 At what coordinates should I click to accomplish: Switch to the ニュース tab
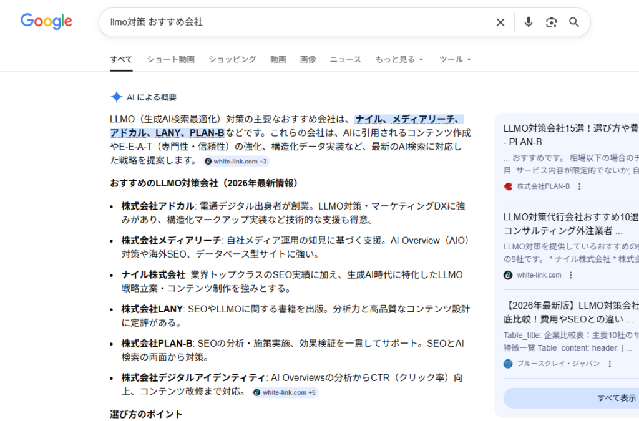click(x=345, y=59)
